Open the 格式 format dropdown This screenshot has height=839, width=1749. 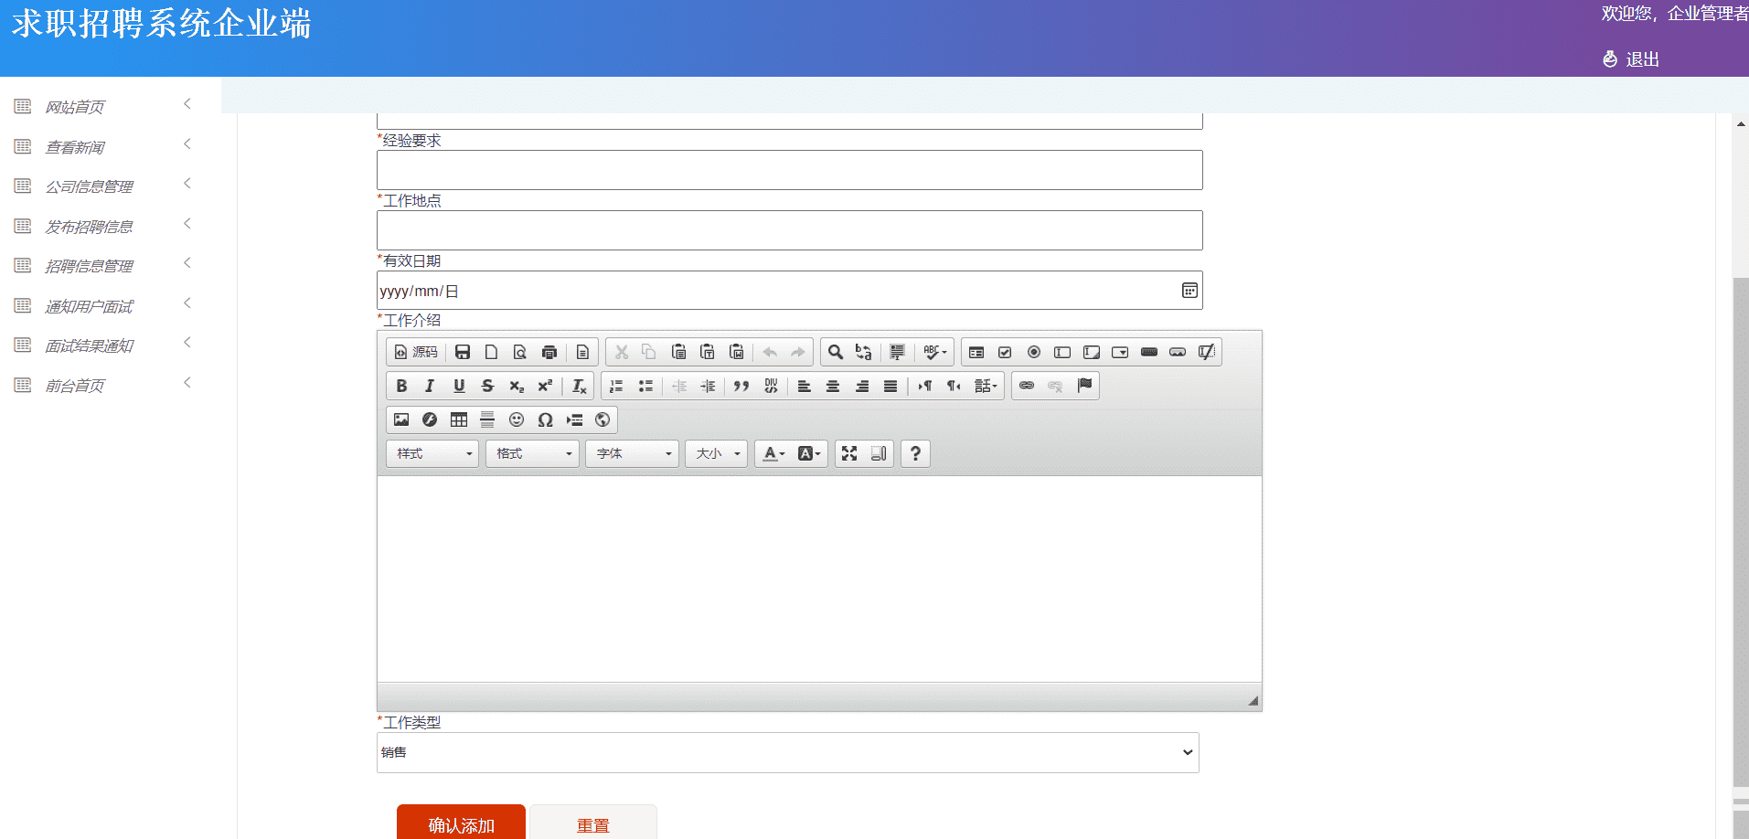[x=532, y=453]
